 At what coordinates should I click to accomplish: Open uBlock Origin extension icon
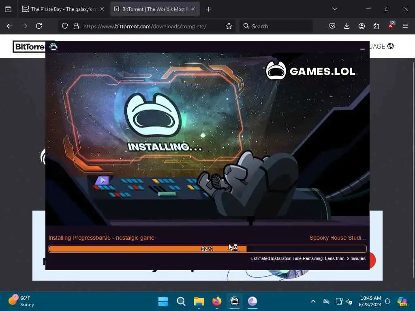tap(391, 26)
